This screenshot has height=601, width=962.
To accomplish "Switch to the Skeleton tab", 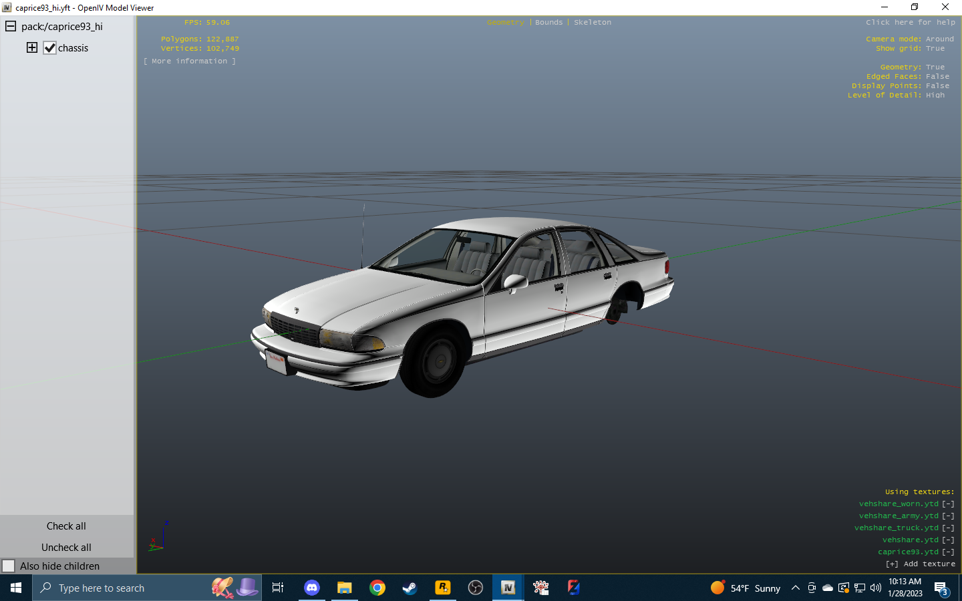I will coord(593,22).
